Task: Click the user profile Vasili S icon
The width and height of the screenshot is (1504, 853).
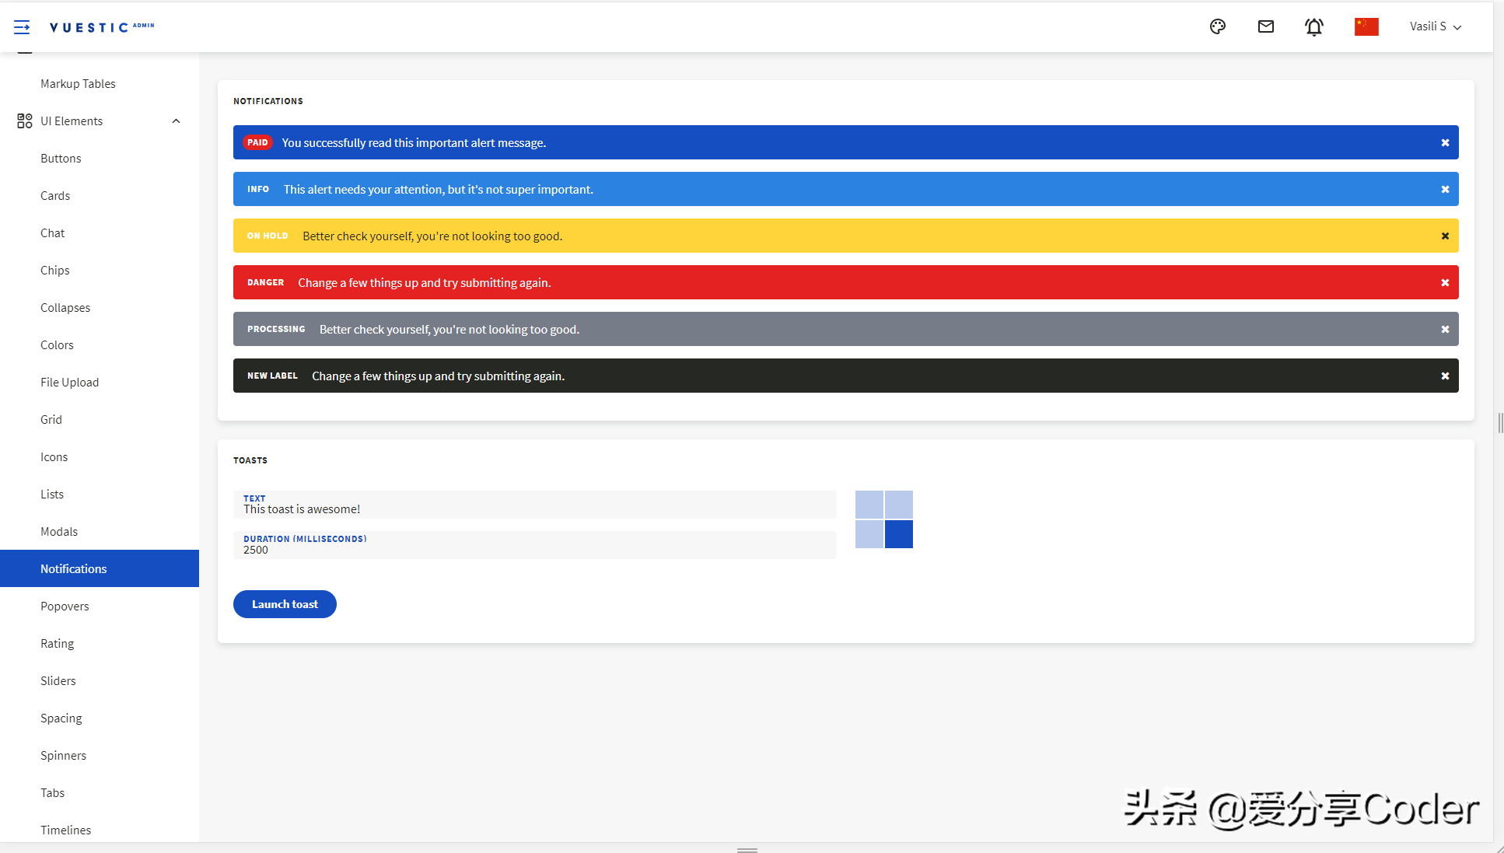Action: coord(1436,27)
